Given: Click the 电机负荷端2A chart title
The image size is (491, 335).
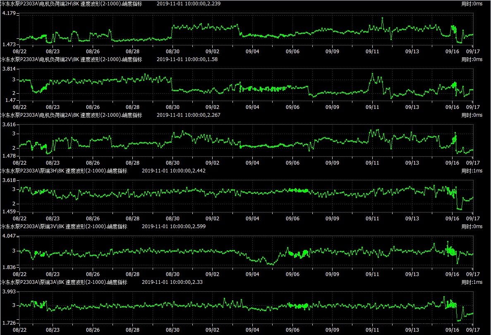Looking at the screenshot, I should click(71, 115).
